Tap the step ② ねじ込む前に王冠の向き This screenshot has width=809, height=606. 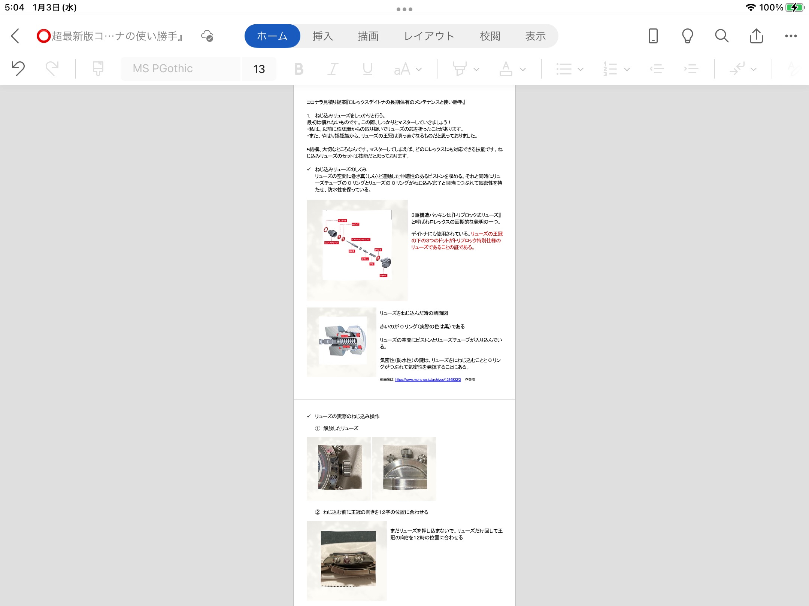[x=372, y=512]
